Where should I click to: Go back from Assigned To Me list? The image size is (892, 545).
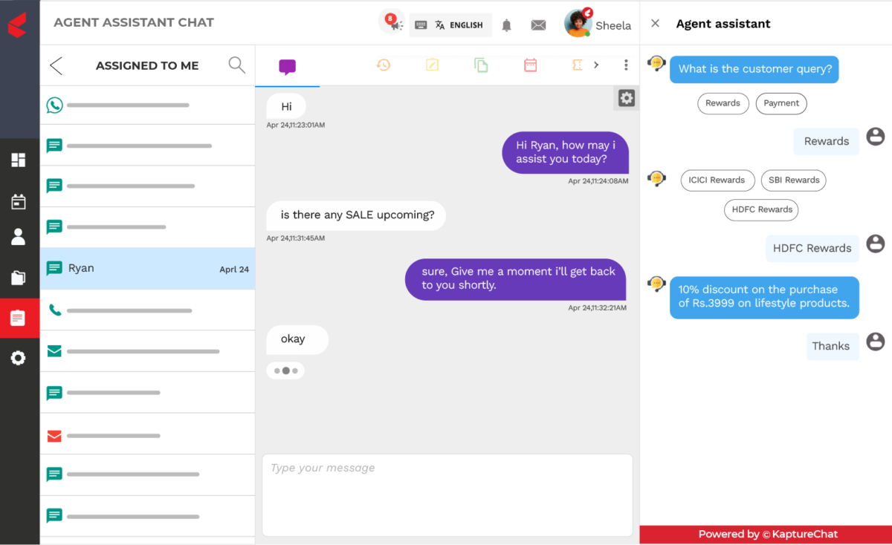(x=56, y=65)
